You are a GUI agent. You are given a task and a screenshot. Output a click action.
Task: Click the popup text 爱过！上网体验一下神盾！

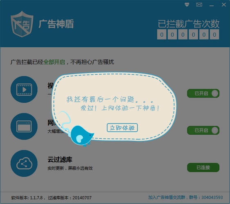pyautogui.click(x=120, y=108)
